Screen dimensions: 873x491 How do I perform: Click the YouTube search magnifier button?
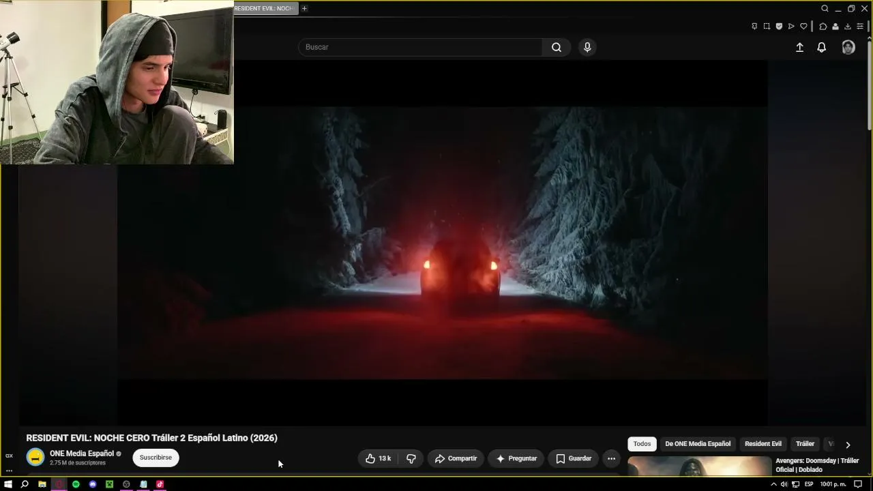(557, 47)
